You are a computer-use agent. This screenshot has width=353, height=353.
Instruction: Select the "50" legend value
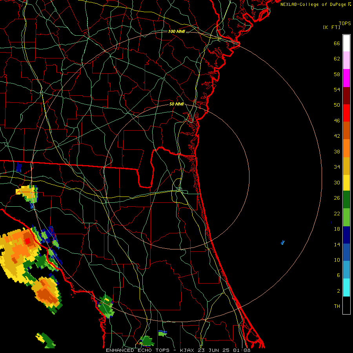pos(337,105)
